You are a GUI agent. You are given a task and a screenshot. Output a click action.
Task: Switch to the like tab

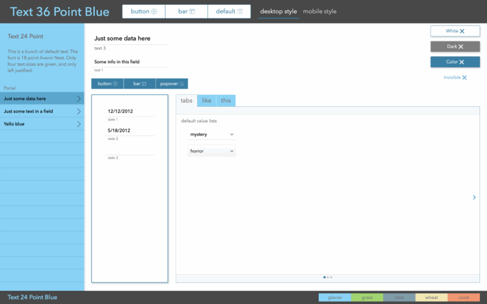tap(207, 101)
